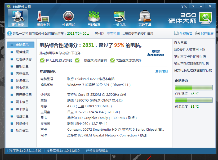Open the 性能测试 performance test
The height and width of the screenshot is (160, 218).
click(x=69, y=18)
